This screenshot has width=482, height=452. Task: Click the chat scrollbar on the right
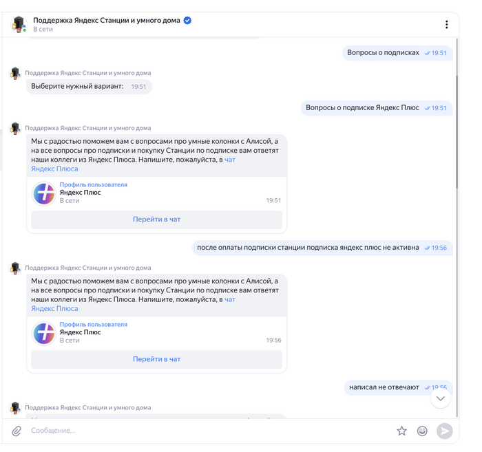point(457,131)
